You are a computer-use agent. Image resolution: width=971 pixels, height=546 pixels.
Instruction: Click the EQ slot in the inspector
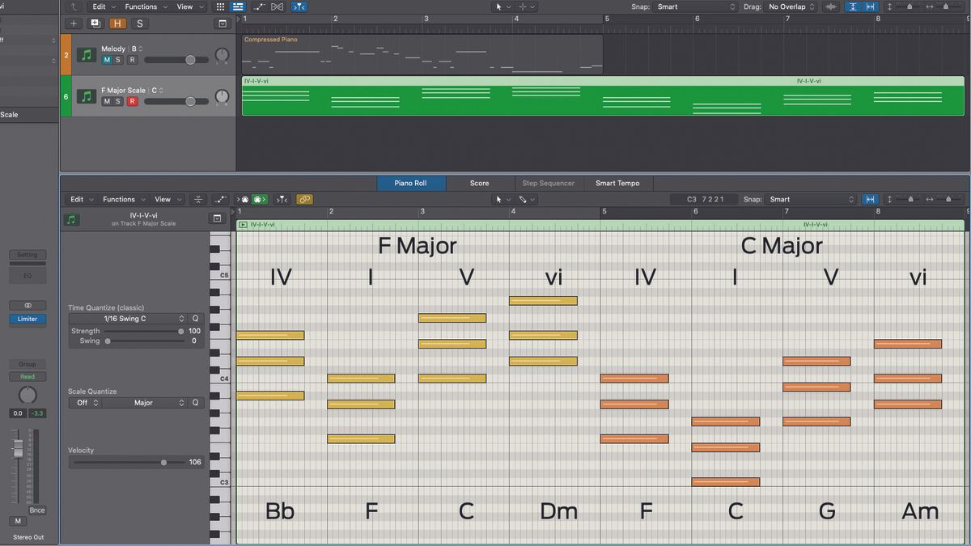coord(28,275)
